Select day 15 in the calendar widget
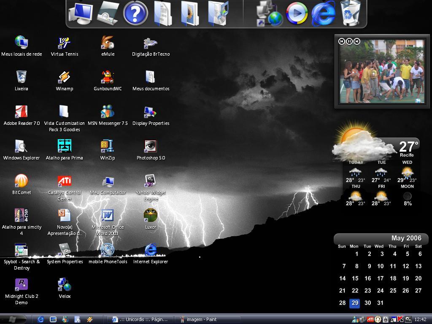Image resolution: width=432 pixels, height=324 pixels. click(x=355, y=278)
